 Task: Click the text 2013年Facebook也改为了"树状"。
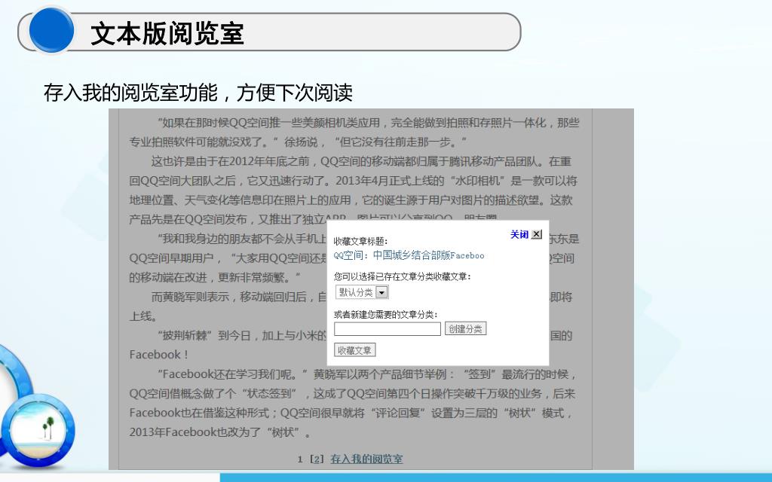[221, 432]
